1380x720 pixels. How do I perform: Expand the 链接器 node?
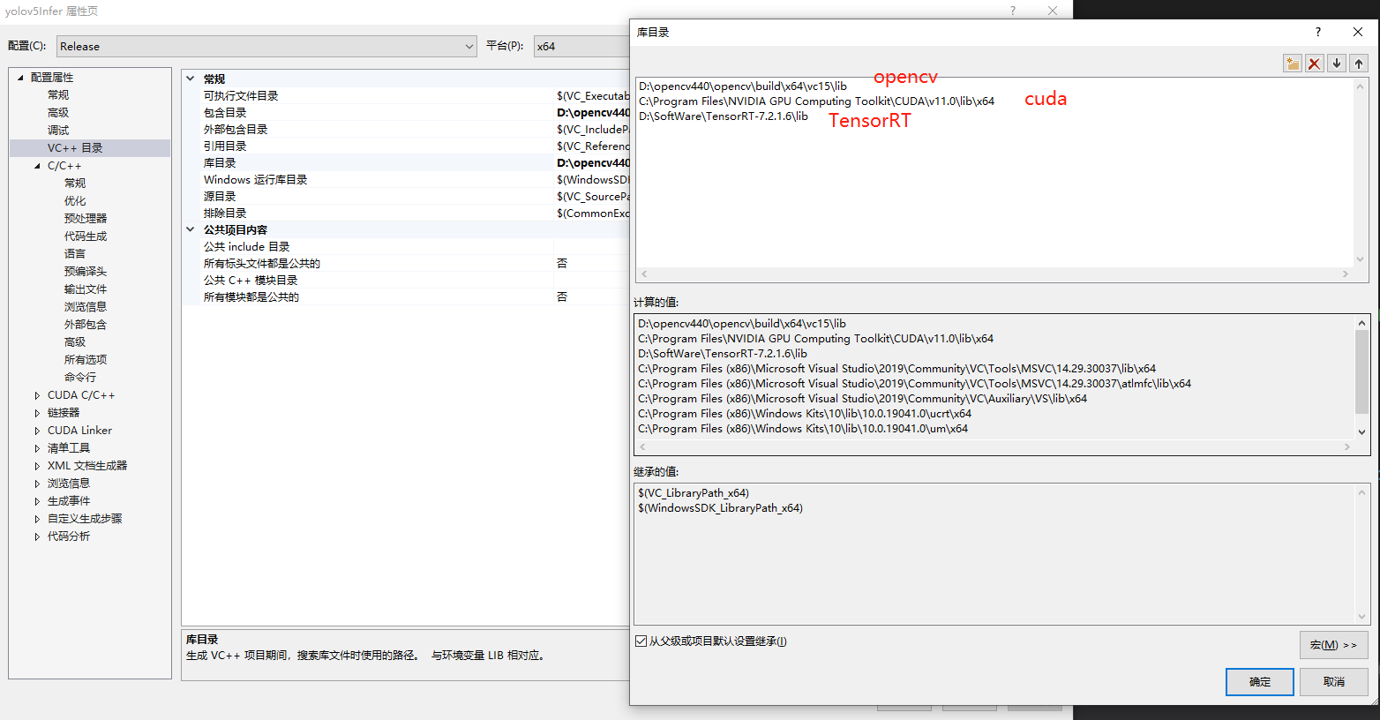coord(37,413)
